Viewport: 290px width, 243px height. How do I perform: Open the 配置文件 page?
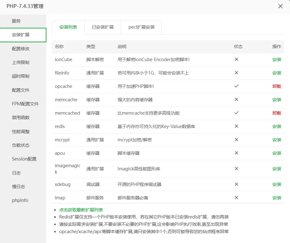pyautogui.click(x=20, y=90)
